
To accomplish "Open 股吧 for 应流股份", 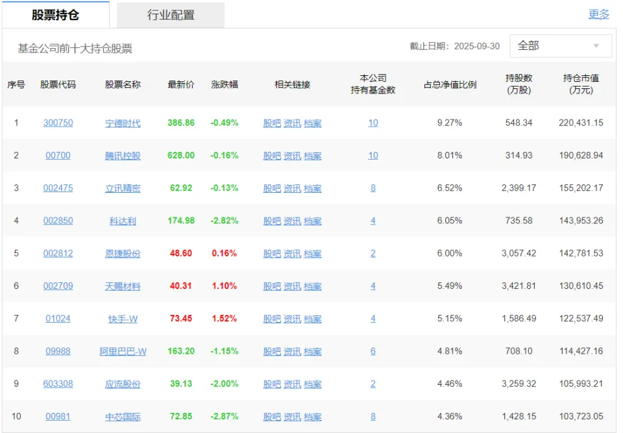I will pos(272,384).
